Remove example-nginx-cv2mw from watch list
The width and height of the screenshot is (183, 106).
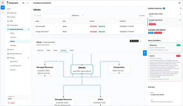point(180,14)
